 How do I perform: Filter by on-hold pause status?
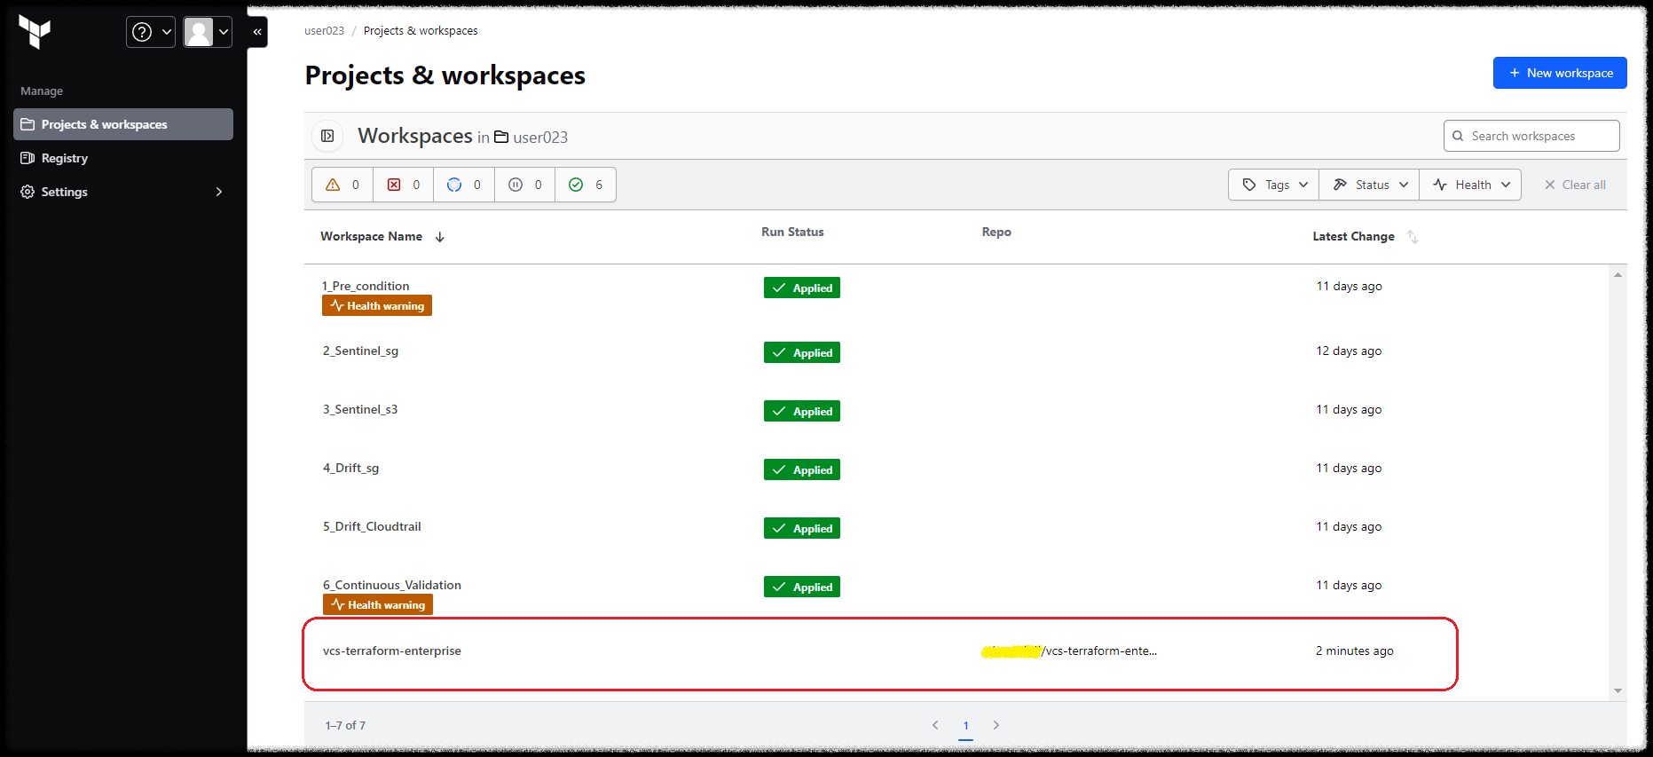(x=525, y=185)
